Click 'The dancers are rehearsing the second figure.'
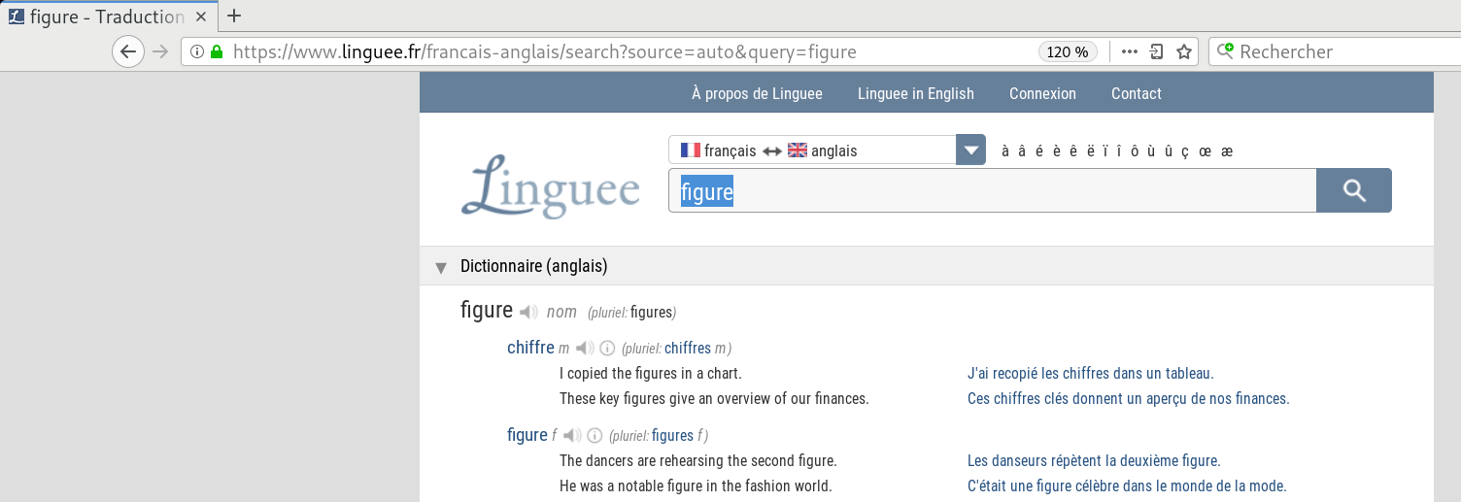1461x502 pixels. [x=698, y=460]
